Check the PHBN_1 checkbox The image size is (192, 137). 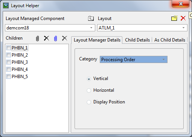8,48
